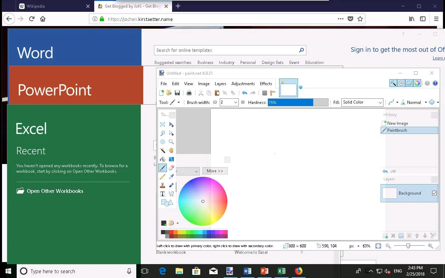The image size is (445, 278).
Task: Open the px units dropdown in status bar
Action: [x=358, y=246]
